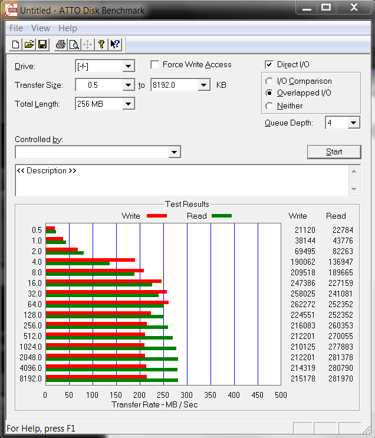
Task: Expand the Queue Depth dropdown
Action: tap(353, 123)
